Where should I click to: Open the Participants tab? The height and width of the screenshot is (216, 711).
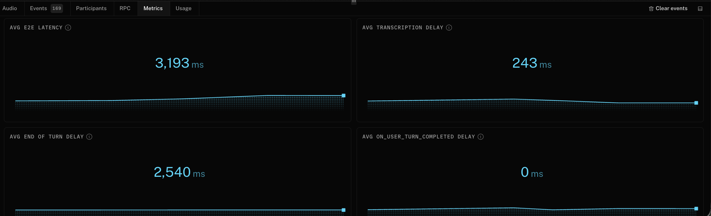tap(91, 8)
